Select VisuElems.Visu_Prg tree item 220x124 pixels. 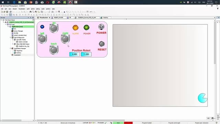coord(24,46)
